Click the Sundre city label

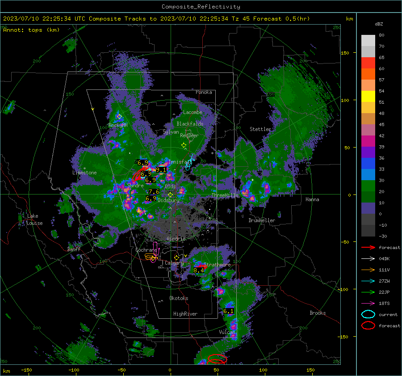click(135, 186)
